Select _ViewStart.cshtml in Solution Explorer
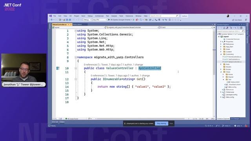The width and height of the screenshot is (251, 141). coord(235,85)
